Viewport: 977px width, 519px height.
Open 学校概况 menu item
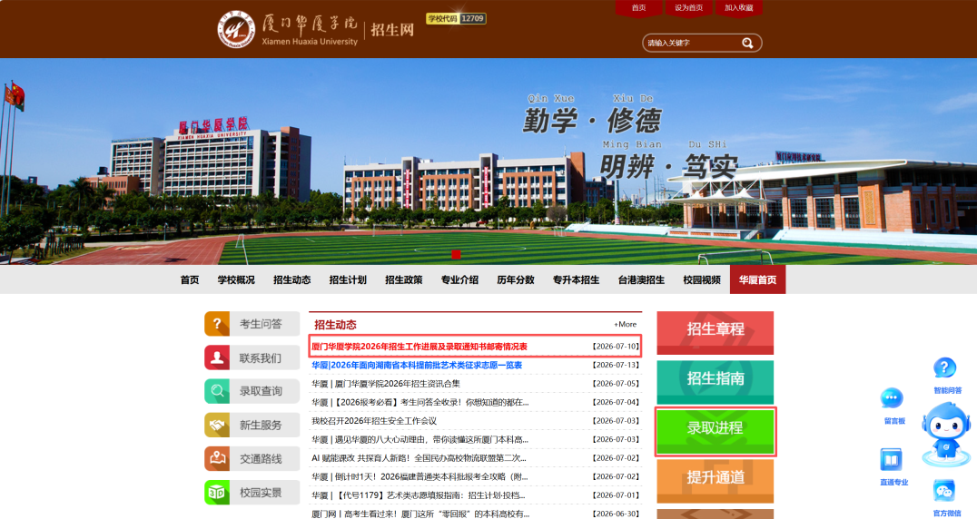(x=236, y=280)
